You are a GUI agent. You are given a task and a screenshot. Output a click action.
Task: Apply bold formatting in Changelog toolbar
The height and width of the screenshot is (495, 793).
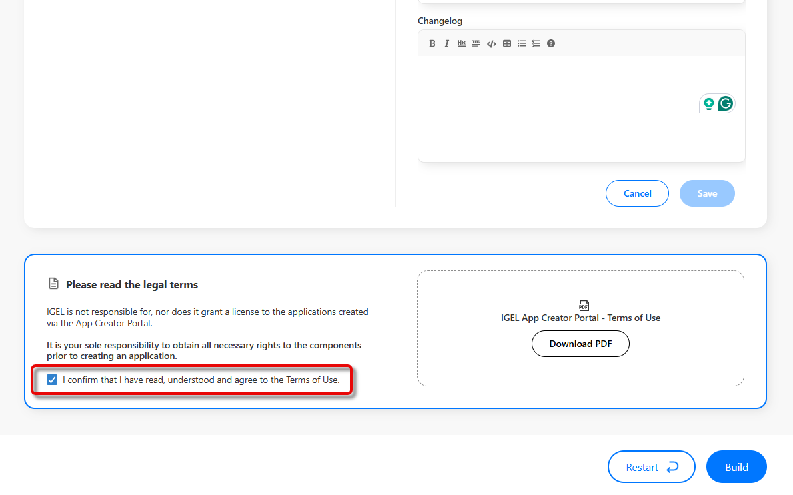tap(432, 43)
